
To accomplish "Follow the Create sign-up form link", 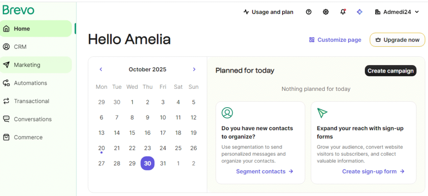I will click(x=373, y=171).
